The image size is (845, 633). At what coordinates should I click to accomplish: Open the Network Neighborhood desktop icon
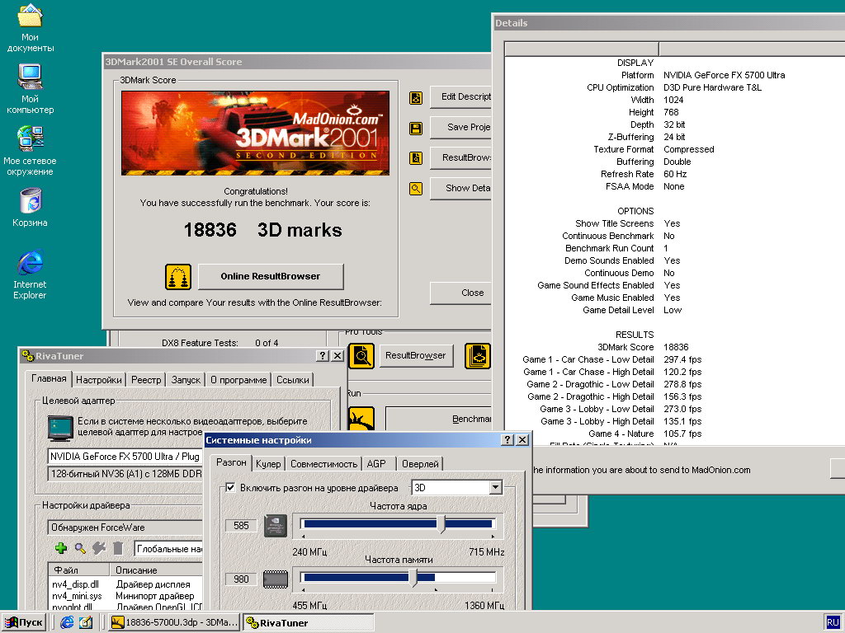[x=30, y=151]
